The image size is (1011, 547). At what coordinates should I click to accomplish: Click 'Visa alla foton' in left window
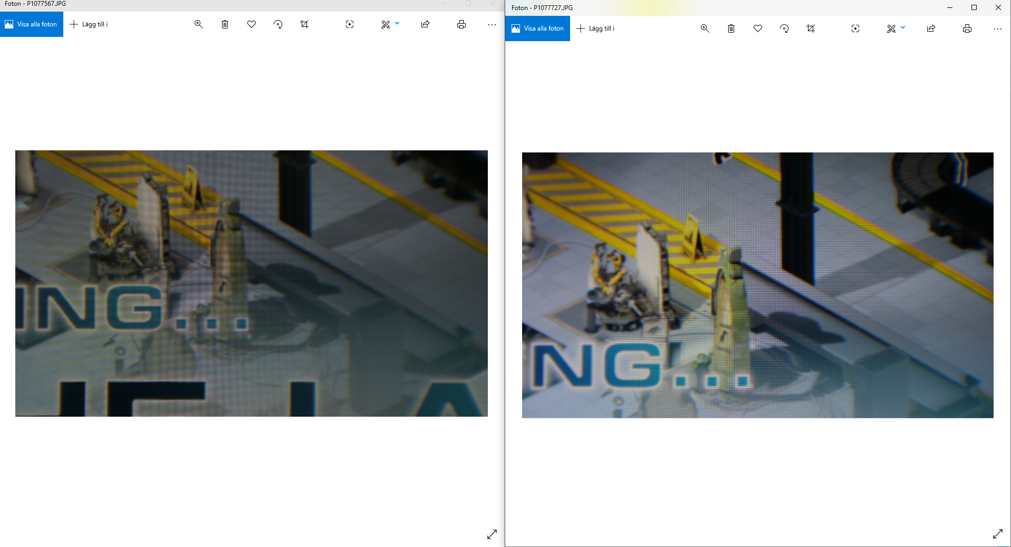click(x=31, y=24)
